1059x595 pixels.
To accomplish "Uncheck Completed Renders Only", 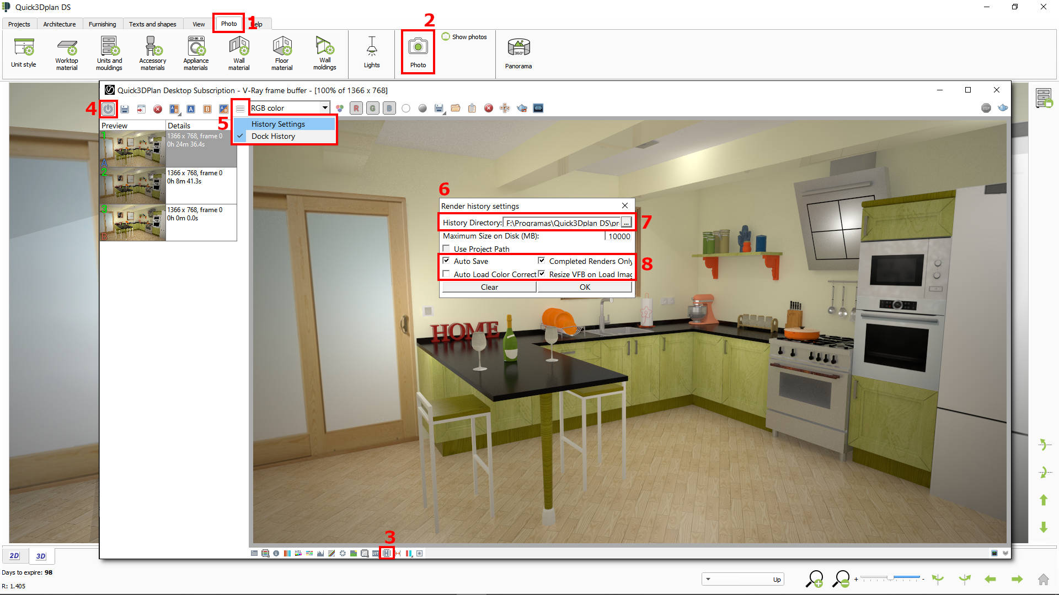I will point(542,261).
